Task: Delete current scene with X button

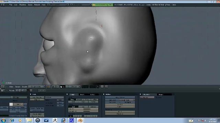Action: 90,5
